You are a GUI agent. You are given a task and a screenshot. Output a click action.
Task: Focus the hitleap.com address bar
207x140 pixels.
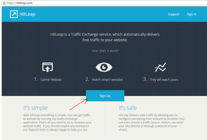click(x=104, y=3)
